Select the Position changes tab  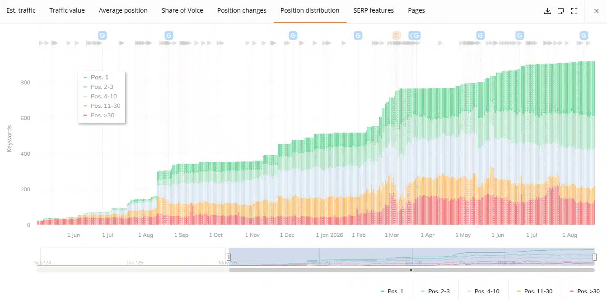[x=242, y=10]
